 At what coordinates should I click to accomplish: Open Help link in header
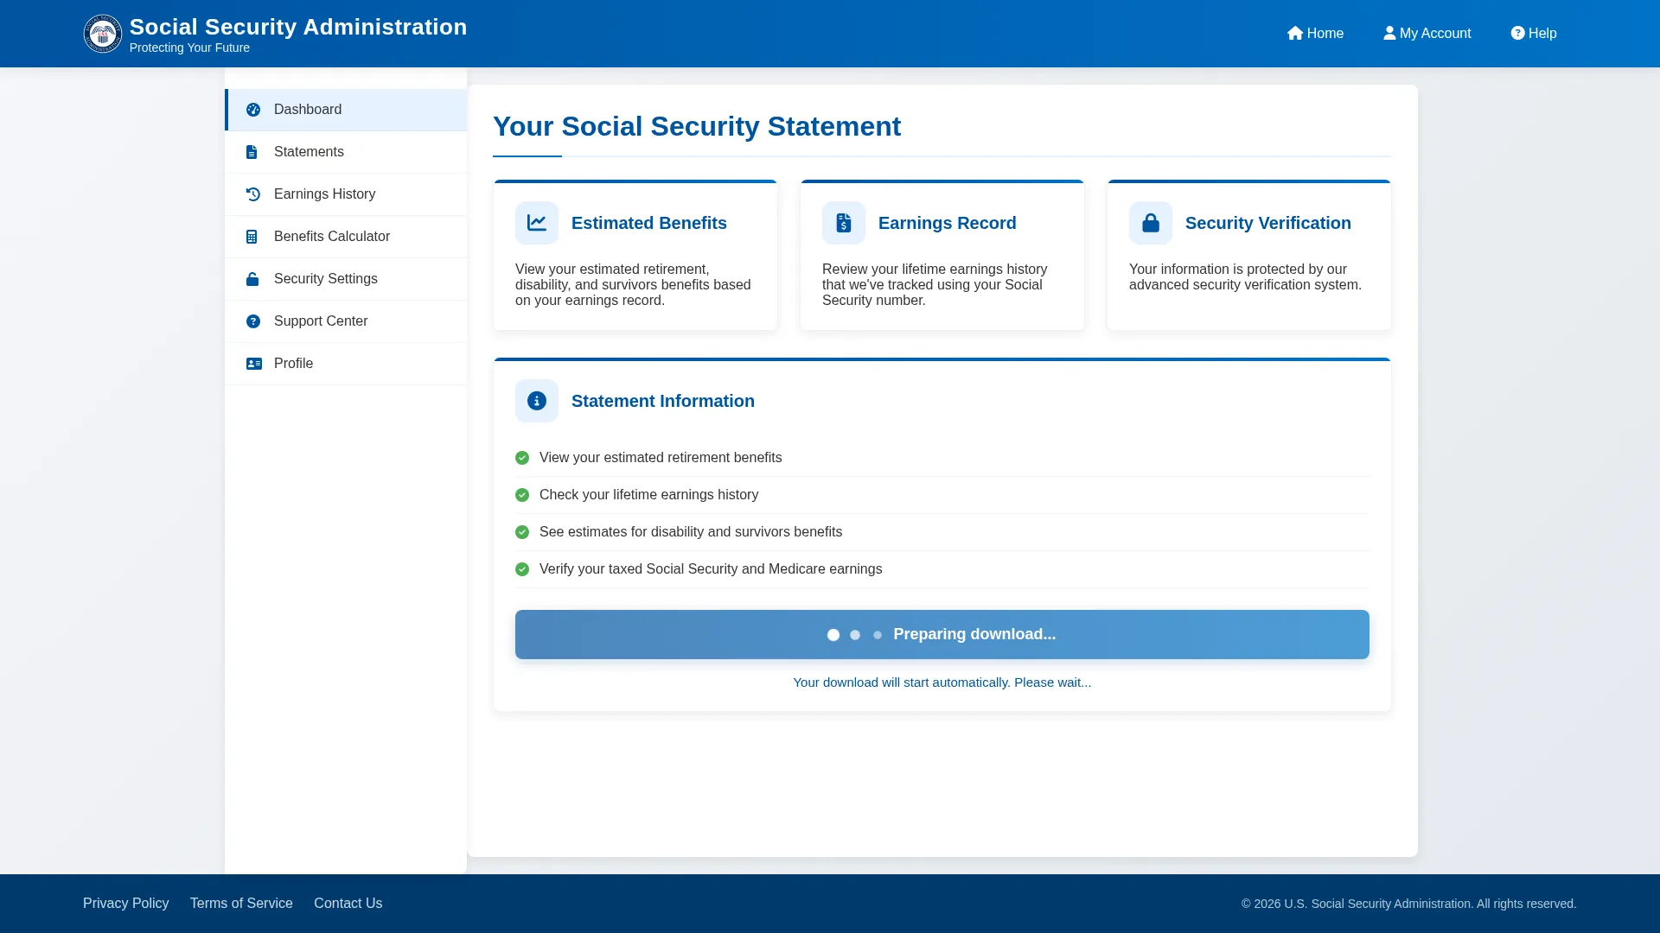[x=1534, y=33]
